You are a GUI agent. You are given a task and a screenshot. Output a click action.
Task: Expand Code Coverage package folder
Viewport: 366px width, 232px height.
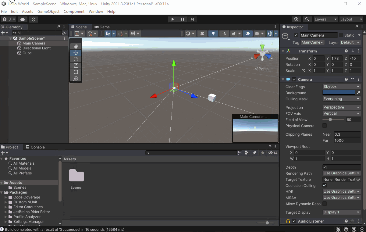(x=5, y=197)
